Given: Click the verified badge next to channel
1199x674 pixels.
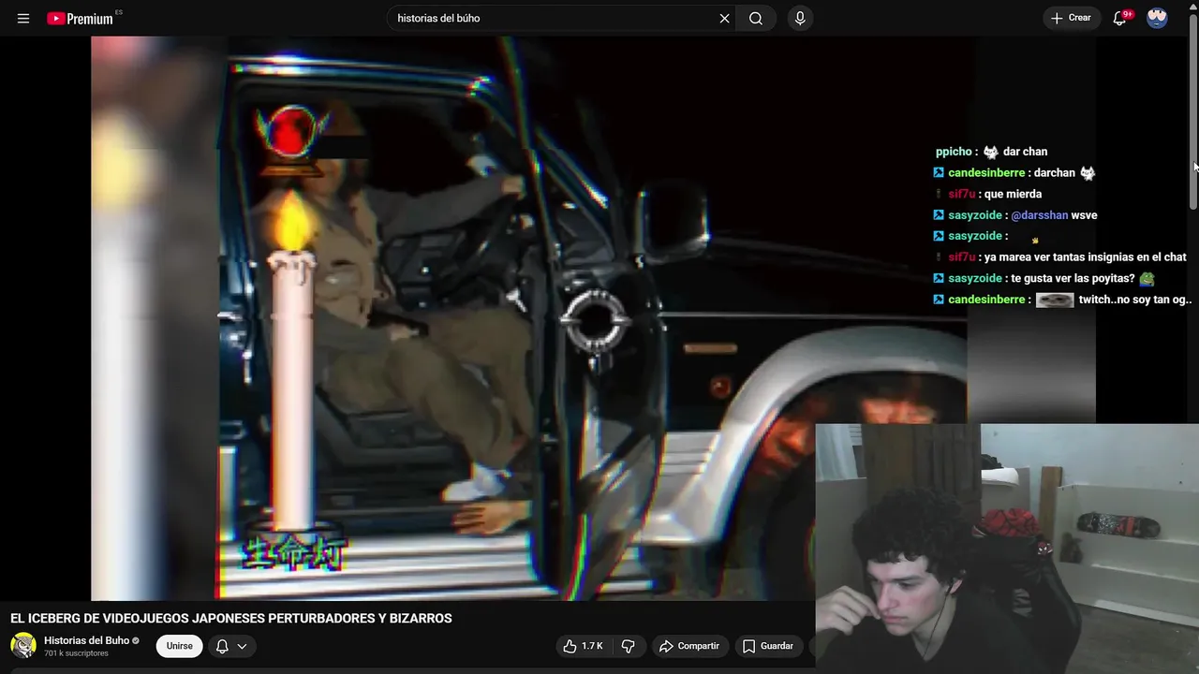Looking at the screenshot, I should point(136,641).
